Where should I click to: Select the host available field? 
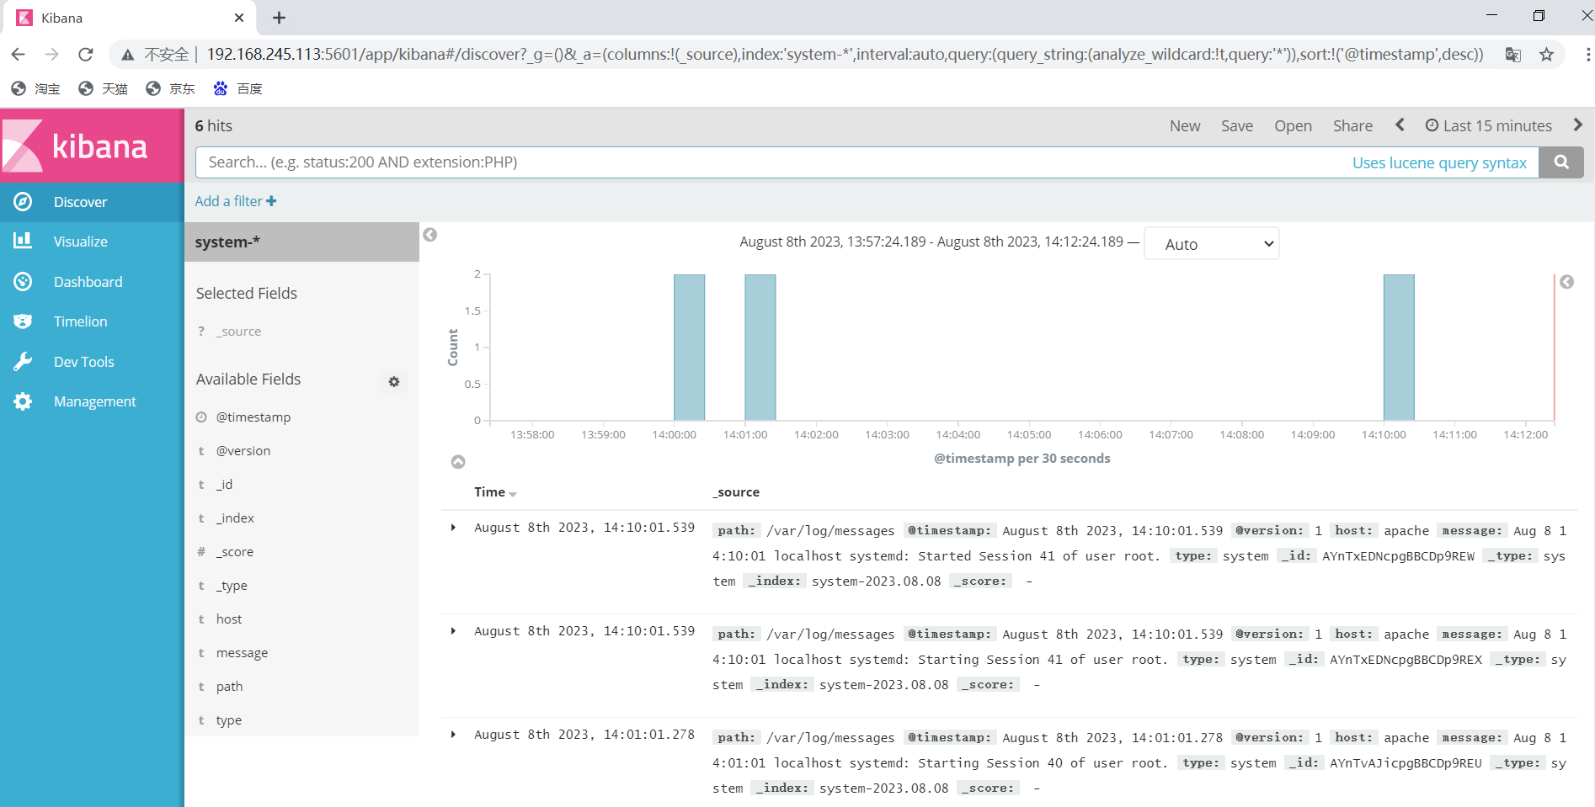(x=229, y=619)
